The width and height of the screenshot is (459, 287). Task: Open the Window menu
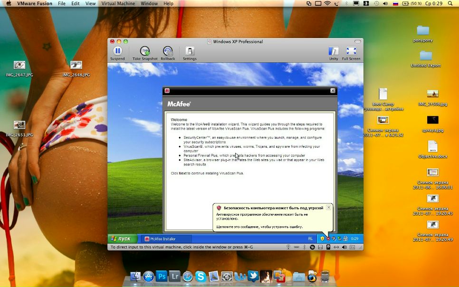point(149,3)
